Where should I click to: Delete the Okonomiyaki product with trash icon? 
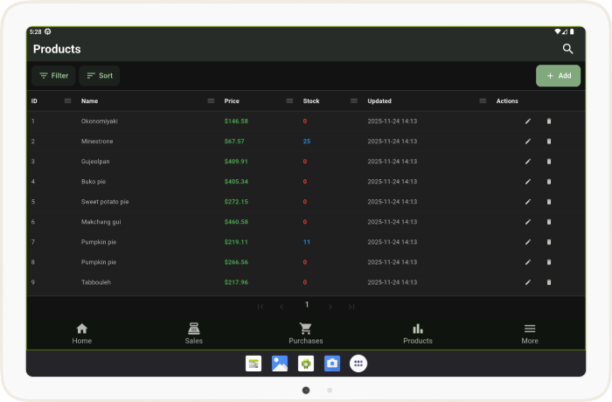[549, 121]
